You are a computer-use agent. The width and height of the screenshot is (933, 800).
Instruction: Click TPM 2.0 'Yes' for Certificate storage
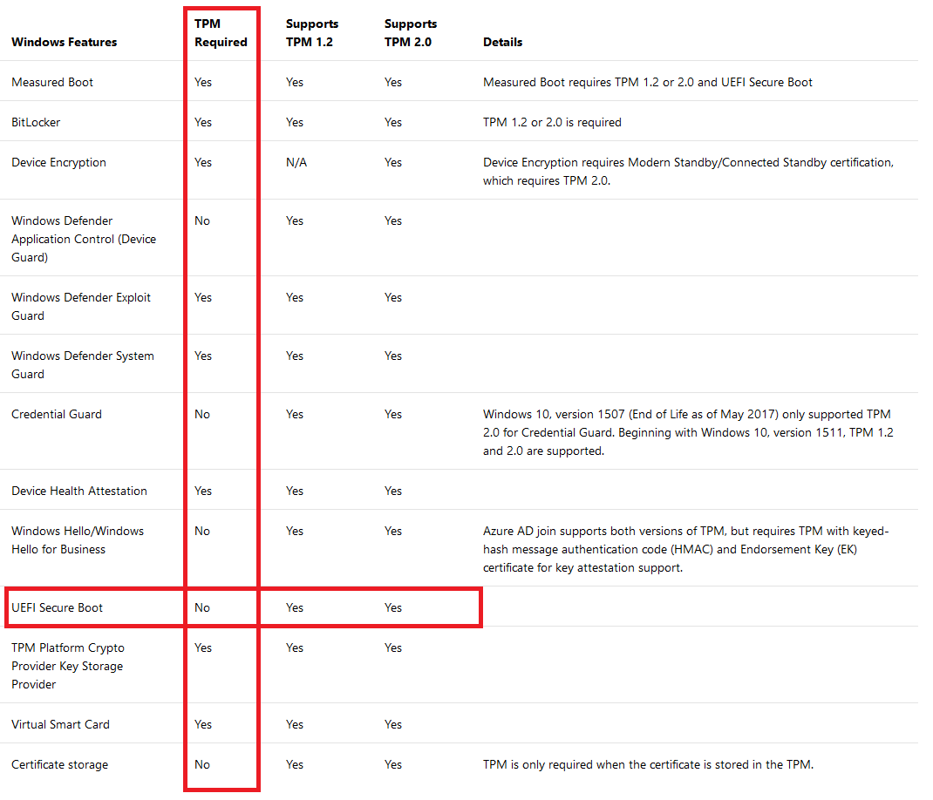tap(392, 764)
